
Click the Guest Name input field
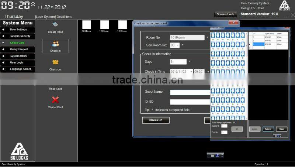pyautogui.click(x=190, y=92)
